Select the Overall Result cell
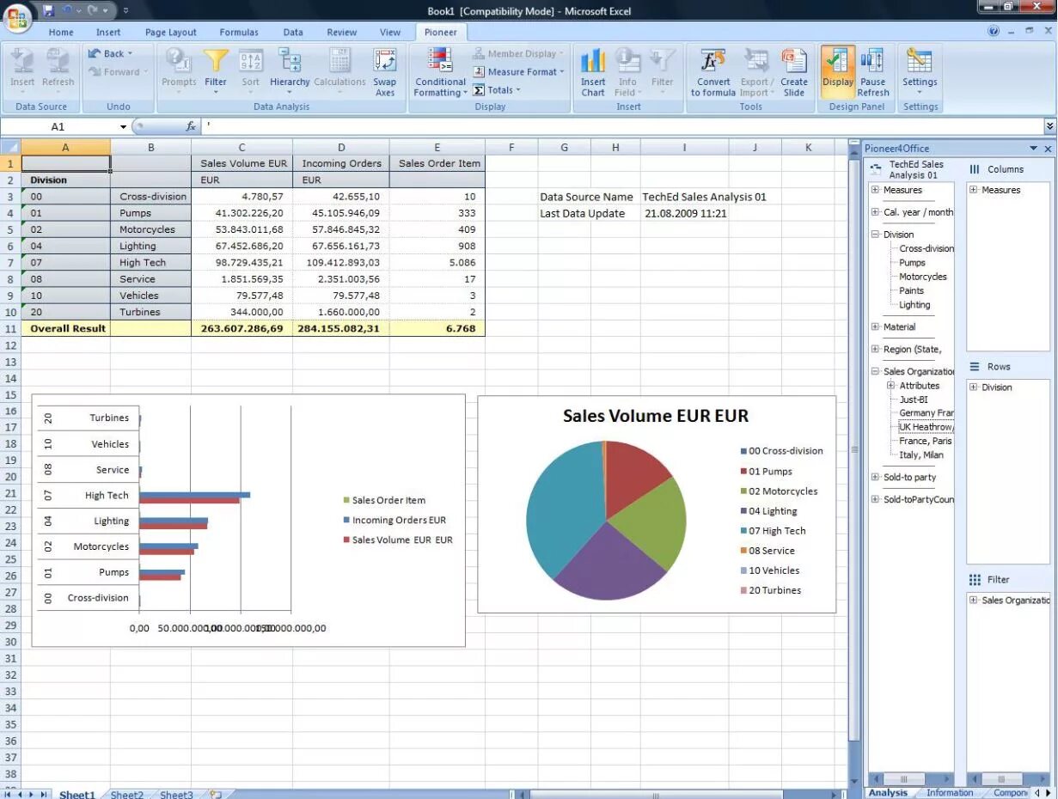1058x799 pixels. (x=66, y=328)
